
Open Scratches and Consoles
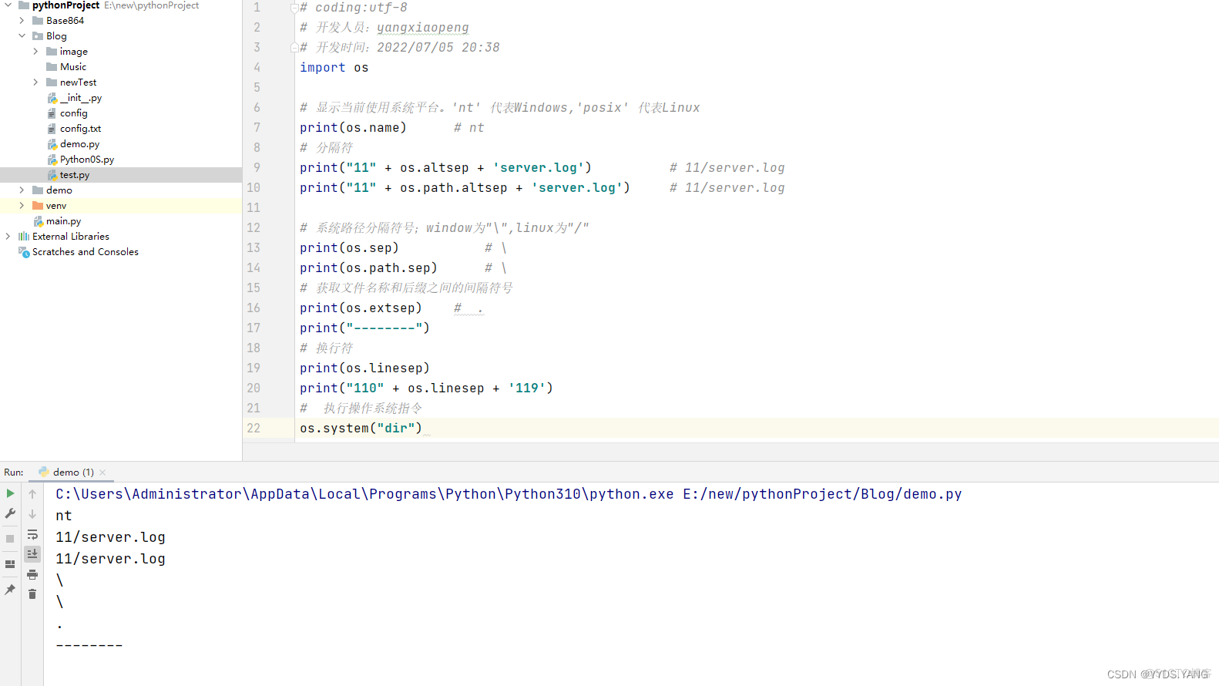86,252
